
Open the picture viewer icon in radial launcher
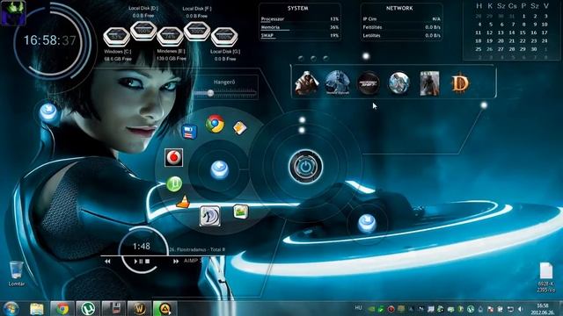pyautogui.click(x=240, y=212)
